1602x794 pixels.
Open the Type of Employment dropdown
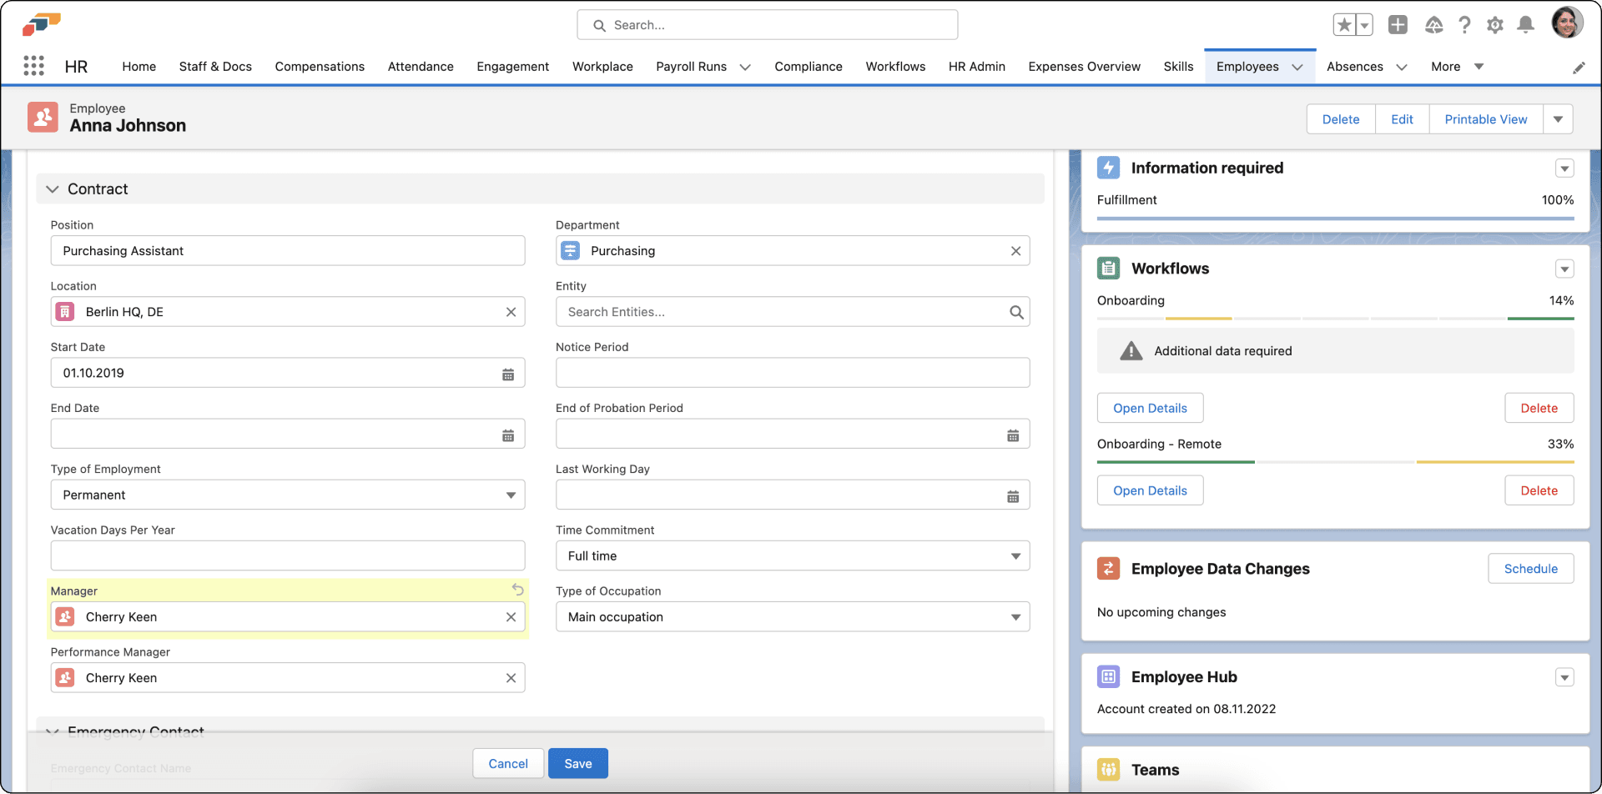point(288,495)
